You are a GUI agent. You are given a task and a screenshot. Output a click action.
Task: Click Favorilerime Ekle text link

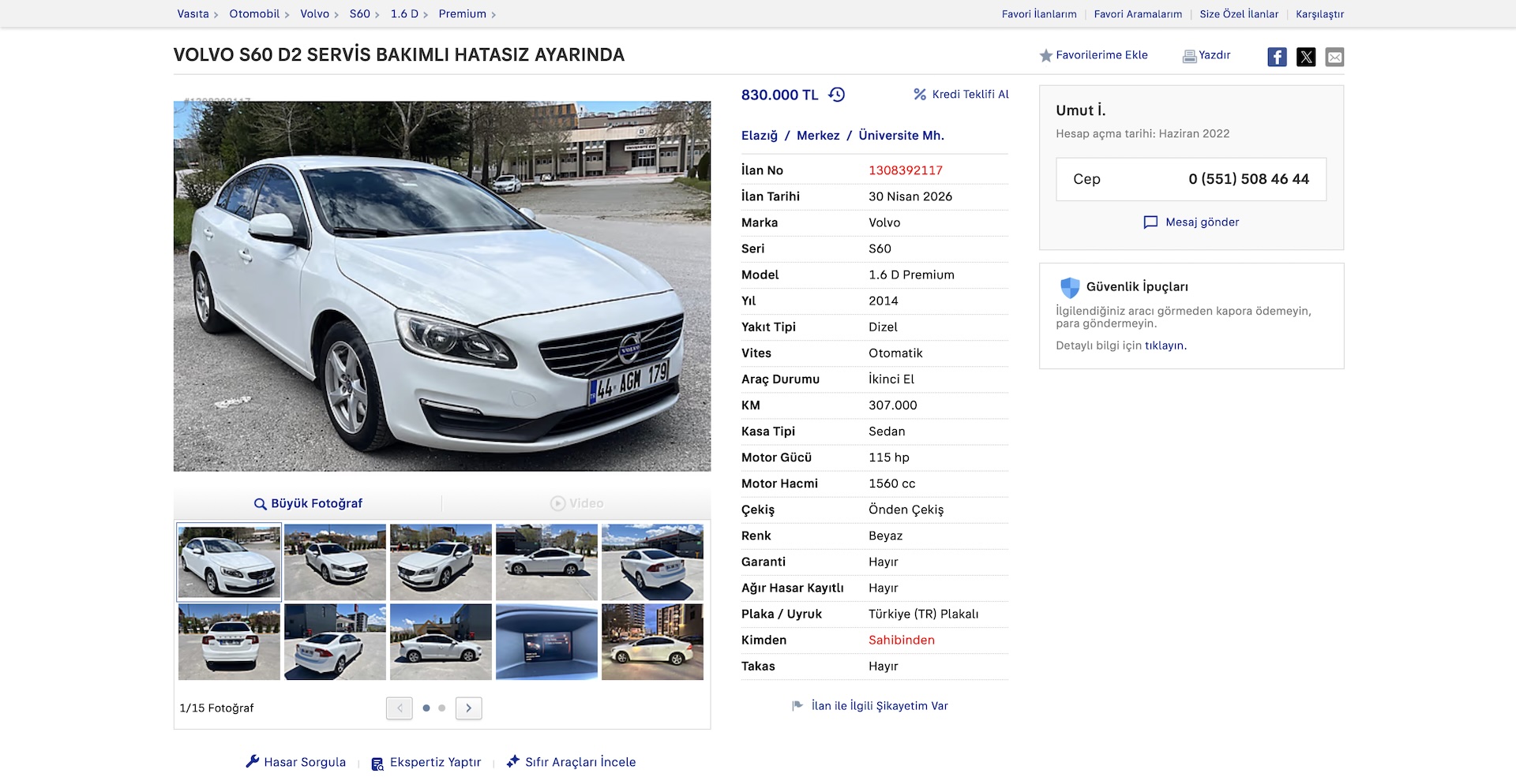click(x=1101, y=55)
